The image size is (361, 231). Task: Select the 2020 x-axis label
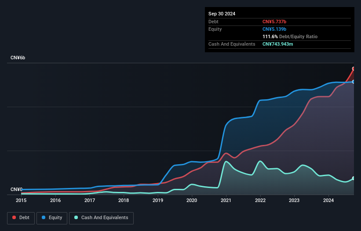pyautogui.click(x=192, y=200)
